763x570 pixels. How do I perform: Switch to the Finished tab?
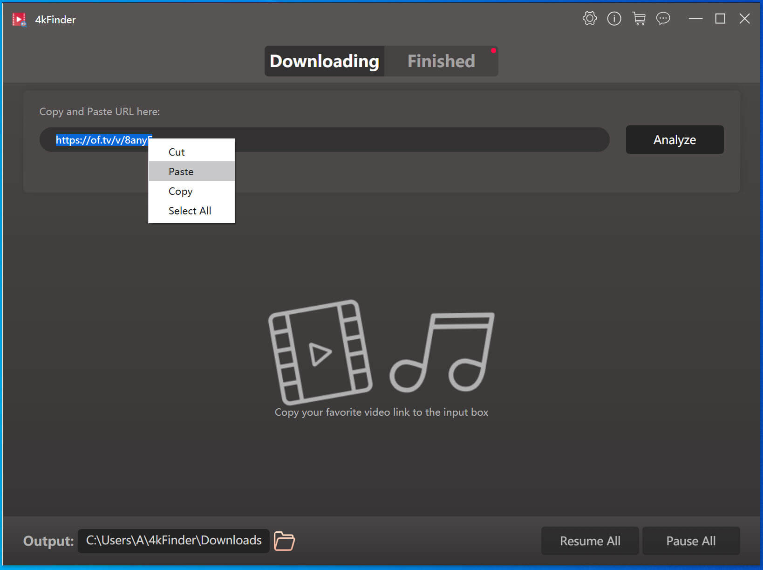pos(441,61)
